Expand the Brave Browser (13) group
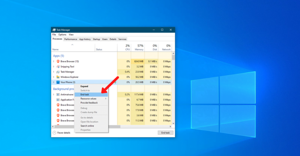The width and height of the screenshot is (300, 156). 54,61
